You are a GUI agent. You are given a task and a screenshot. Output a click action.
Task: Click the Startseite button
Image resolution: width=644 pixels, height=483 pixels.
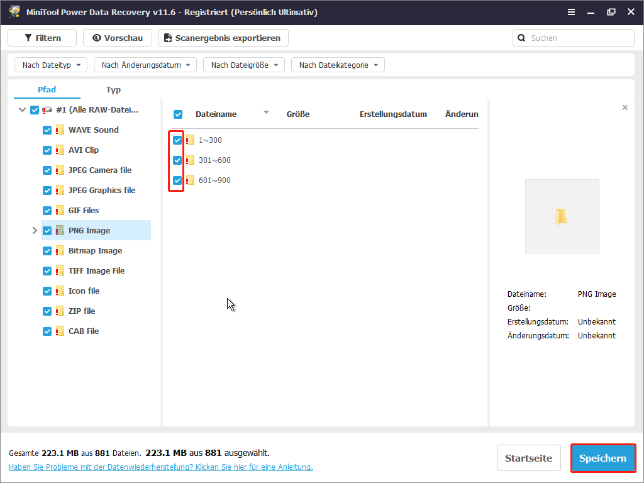[528, 458]
